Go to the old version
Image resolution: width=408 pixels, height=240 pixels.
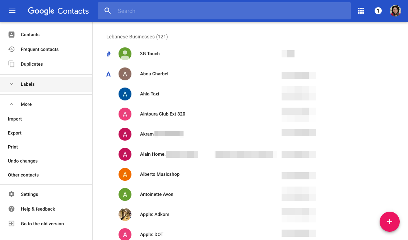(x=42, y=223)
